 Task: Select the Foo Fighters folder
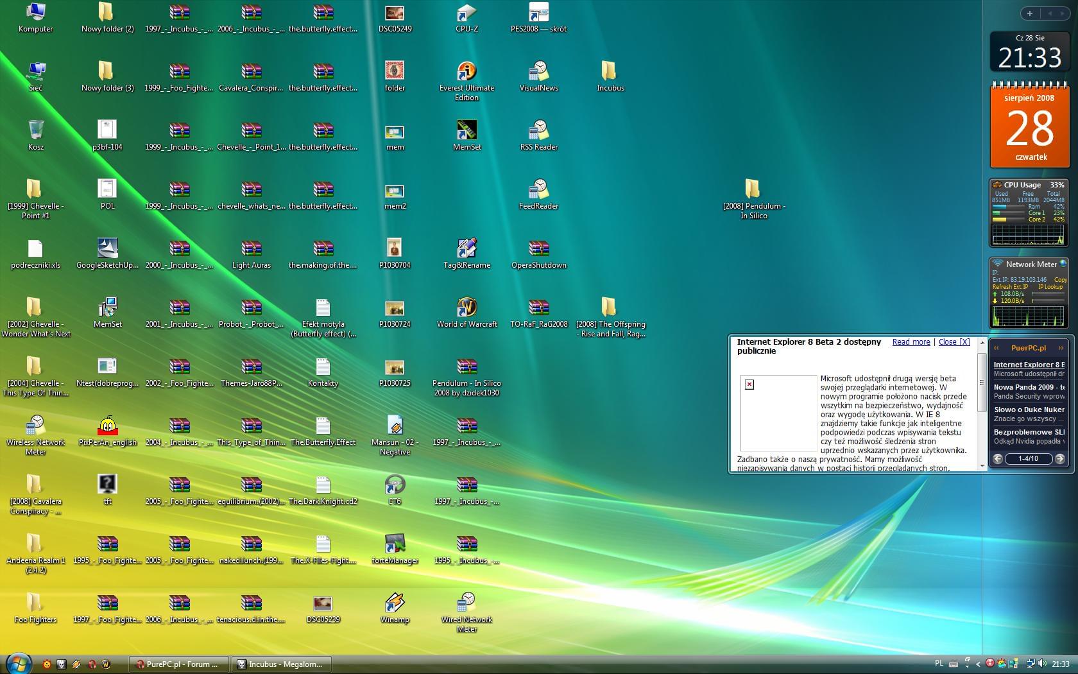point(36,609)
